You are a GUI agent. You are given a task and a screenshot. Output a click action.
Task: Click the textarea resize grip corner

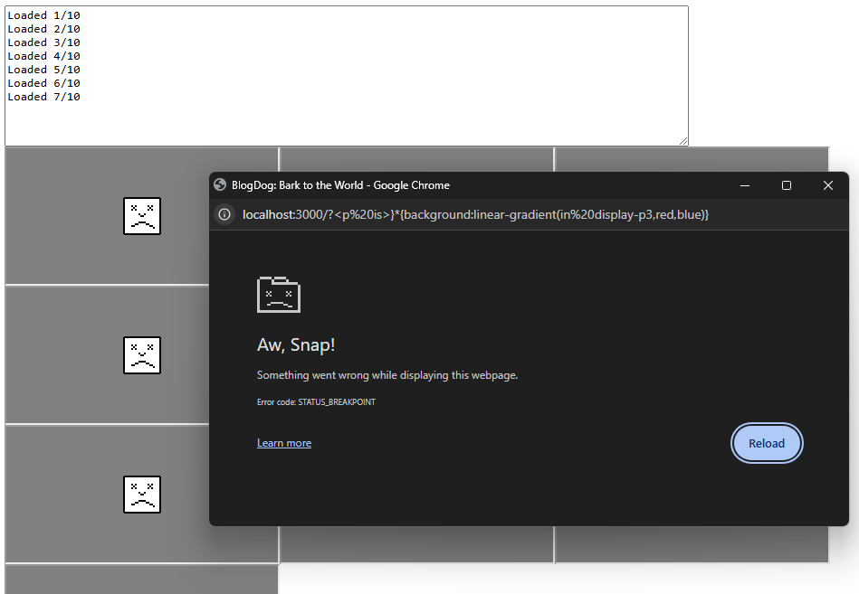(683, 141)
